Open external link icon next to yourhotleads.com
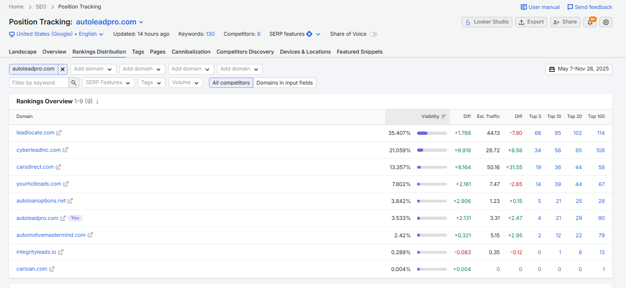626x288 pixels. [x=66, y=184]
